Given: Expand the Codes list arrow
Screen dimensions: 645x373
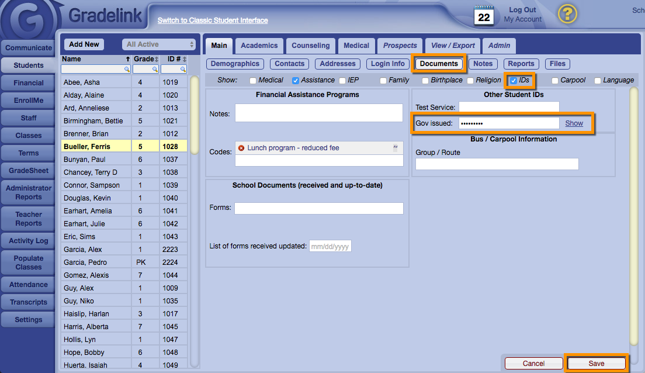Looking at the screenshot, I should point(395,147).
